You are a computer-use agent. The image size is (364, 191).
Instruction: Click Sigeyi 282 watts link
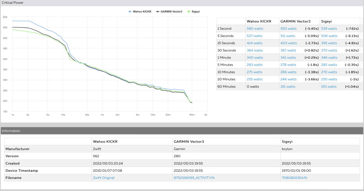point(329,65)
